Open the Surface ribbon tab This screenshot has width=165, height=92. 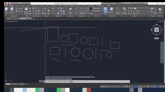tap(22, 6)
